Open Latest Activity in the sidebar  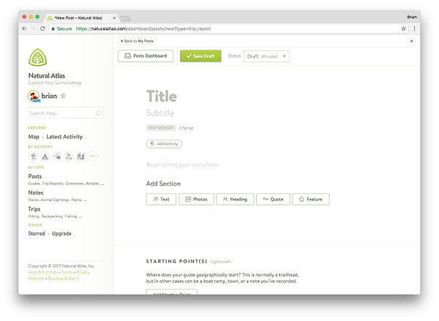[x=63, y=137]
